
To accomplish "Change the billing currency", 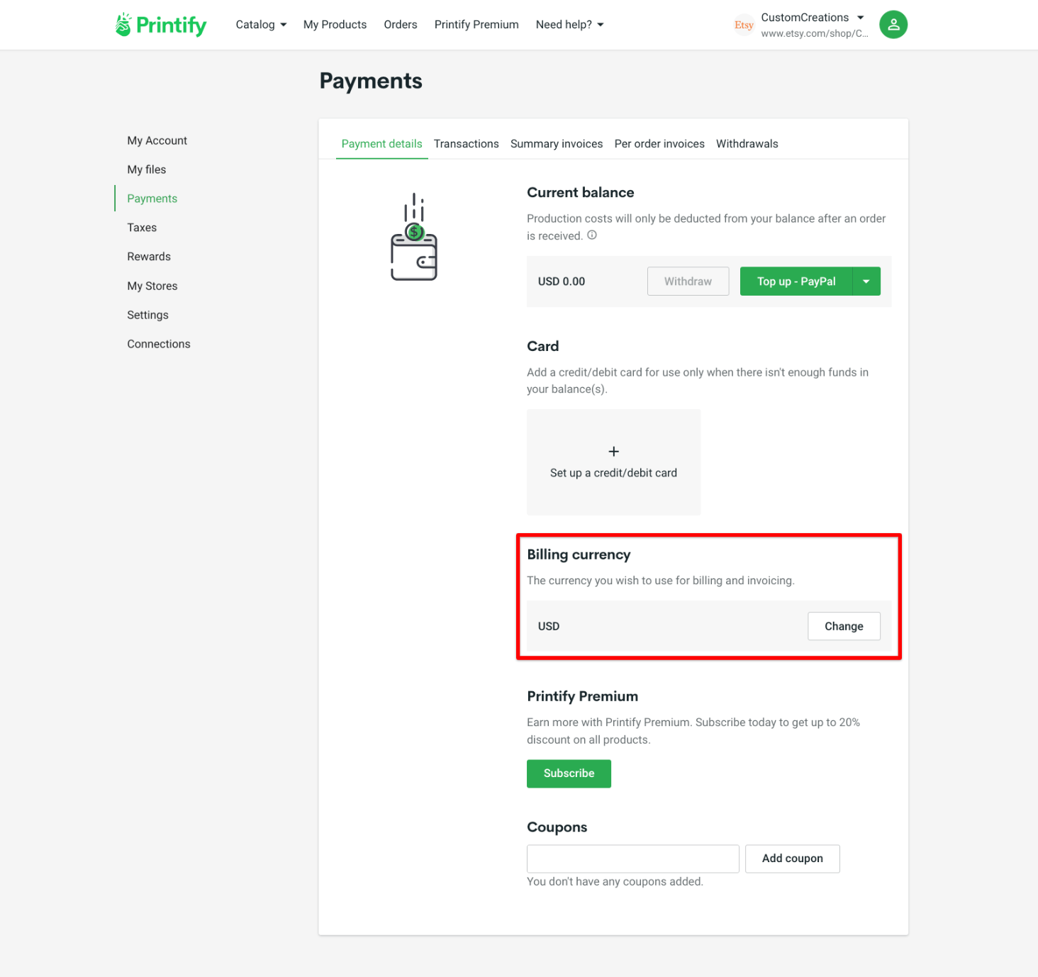I will 844,626.
